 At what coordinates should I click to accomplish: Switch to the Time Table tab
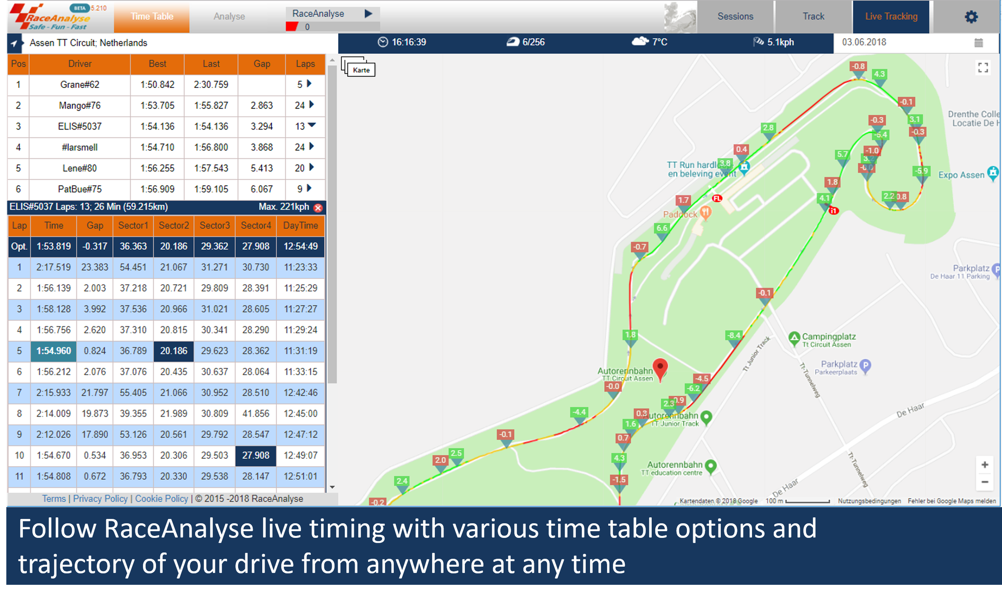152,17
